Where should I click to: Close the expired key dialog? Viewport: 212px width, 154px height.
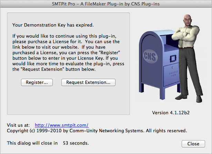point(193,144)
